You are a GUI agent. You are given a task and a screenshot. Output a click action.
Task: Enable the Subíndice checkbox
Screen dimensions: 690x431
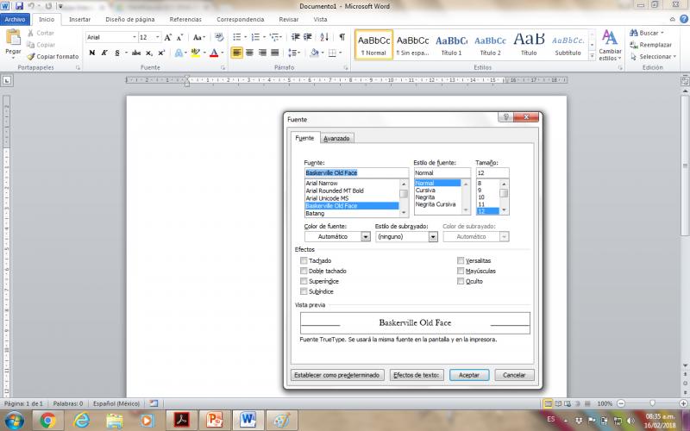[304, 291]
